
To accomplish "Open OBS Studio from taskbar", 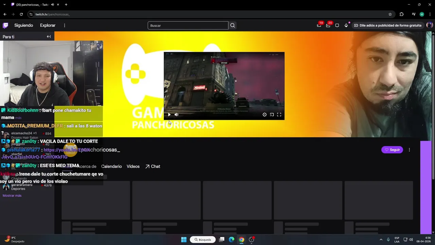I will tap(251, 240).
